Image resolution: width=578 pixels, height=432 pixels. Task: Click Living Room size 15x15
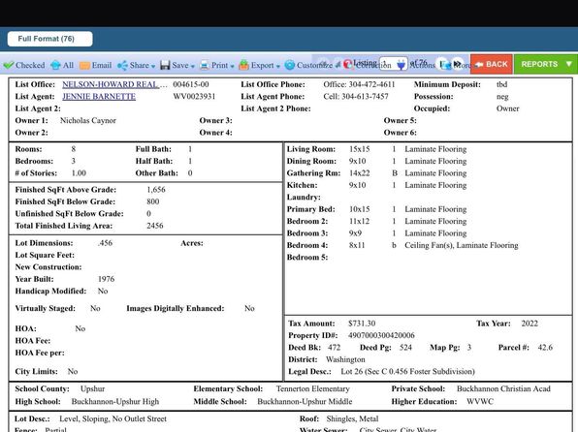pos(360,149)
